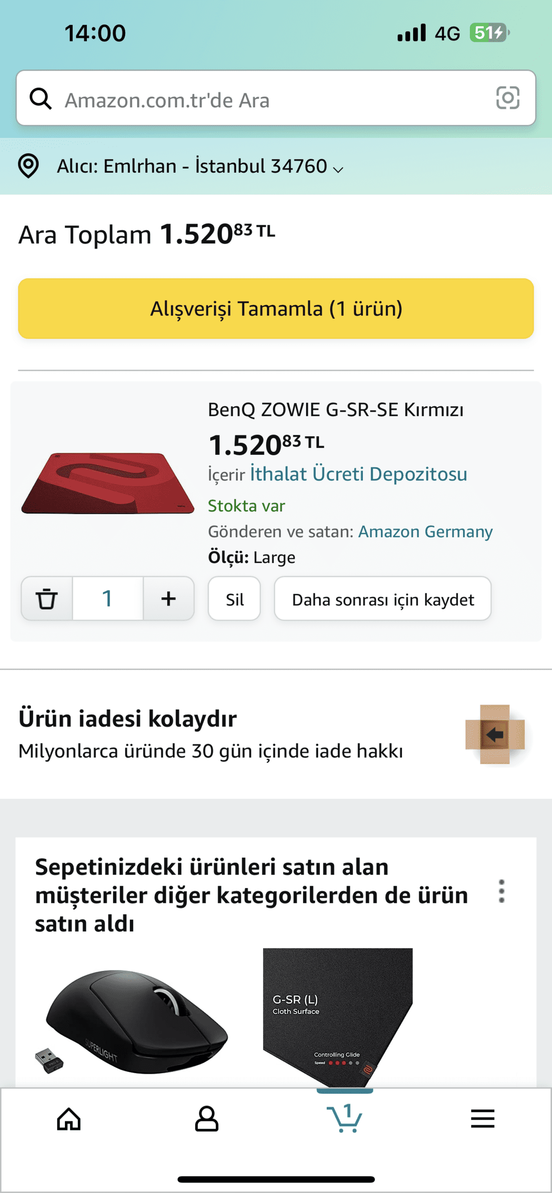Open Amazon Germany seller link
Viewport: 552px width, 1193px height.
425,532
